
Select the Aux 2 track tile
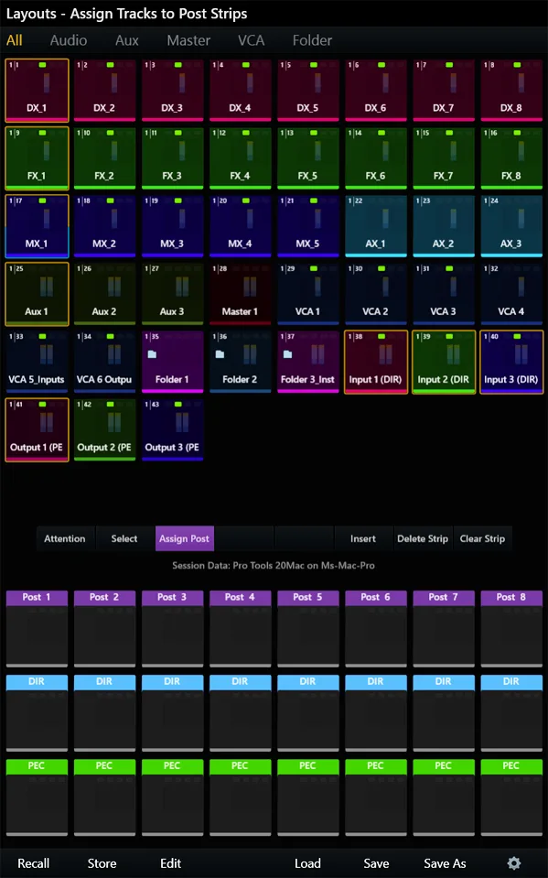pyautogui.click(x=104, y=293)
